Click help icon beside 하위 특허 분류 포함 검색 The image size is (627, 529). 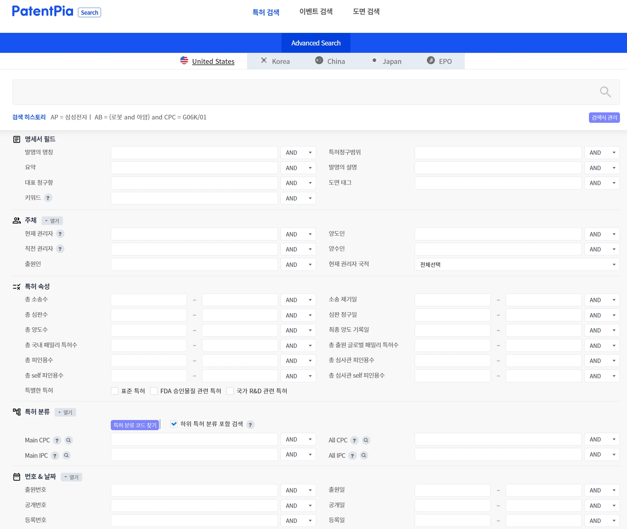click(250, 425)
